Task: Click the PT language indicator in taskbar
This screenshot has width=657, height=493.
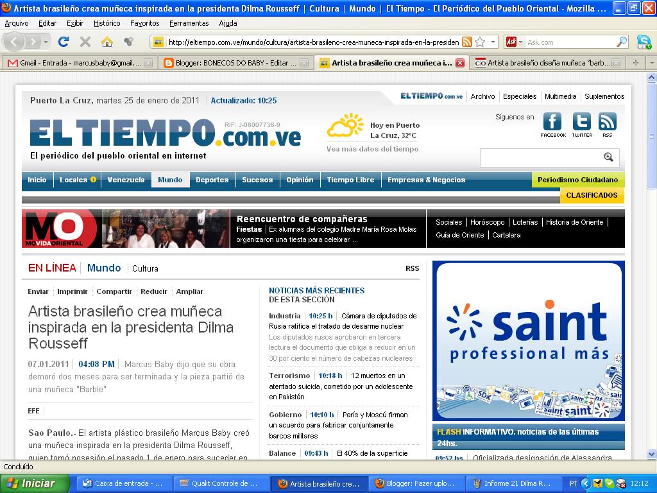Action: tap(573, 483)
